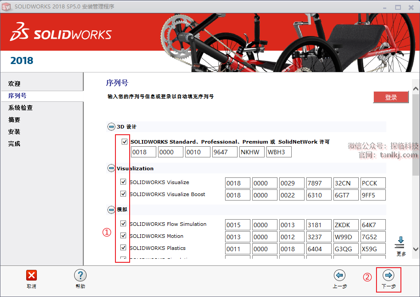Image resolution: width=420 pixels, height=297 pixels.
Task: Click the vertical scrollbar thumb
Action: click(416, 135)
